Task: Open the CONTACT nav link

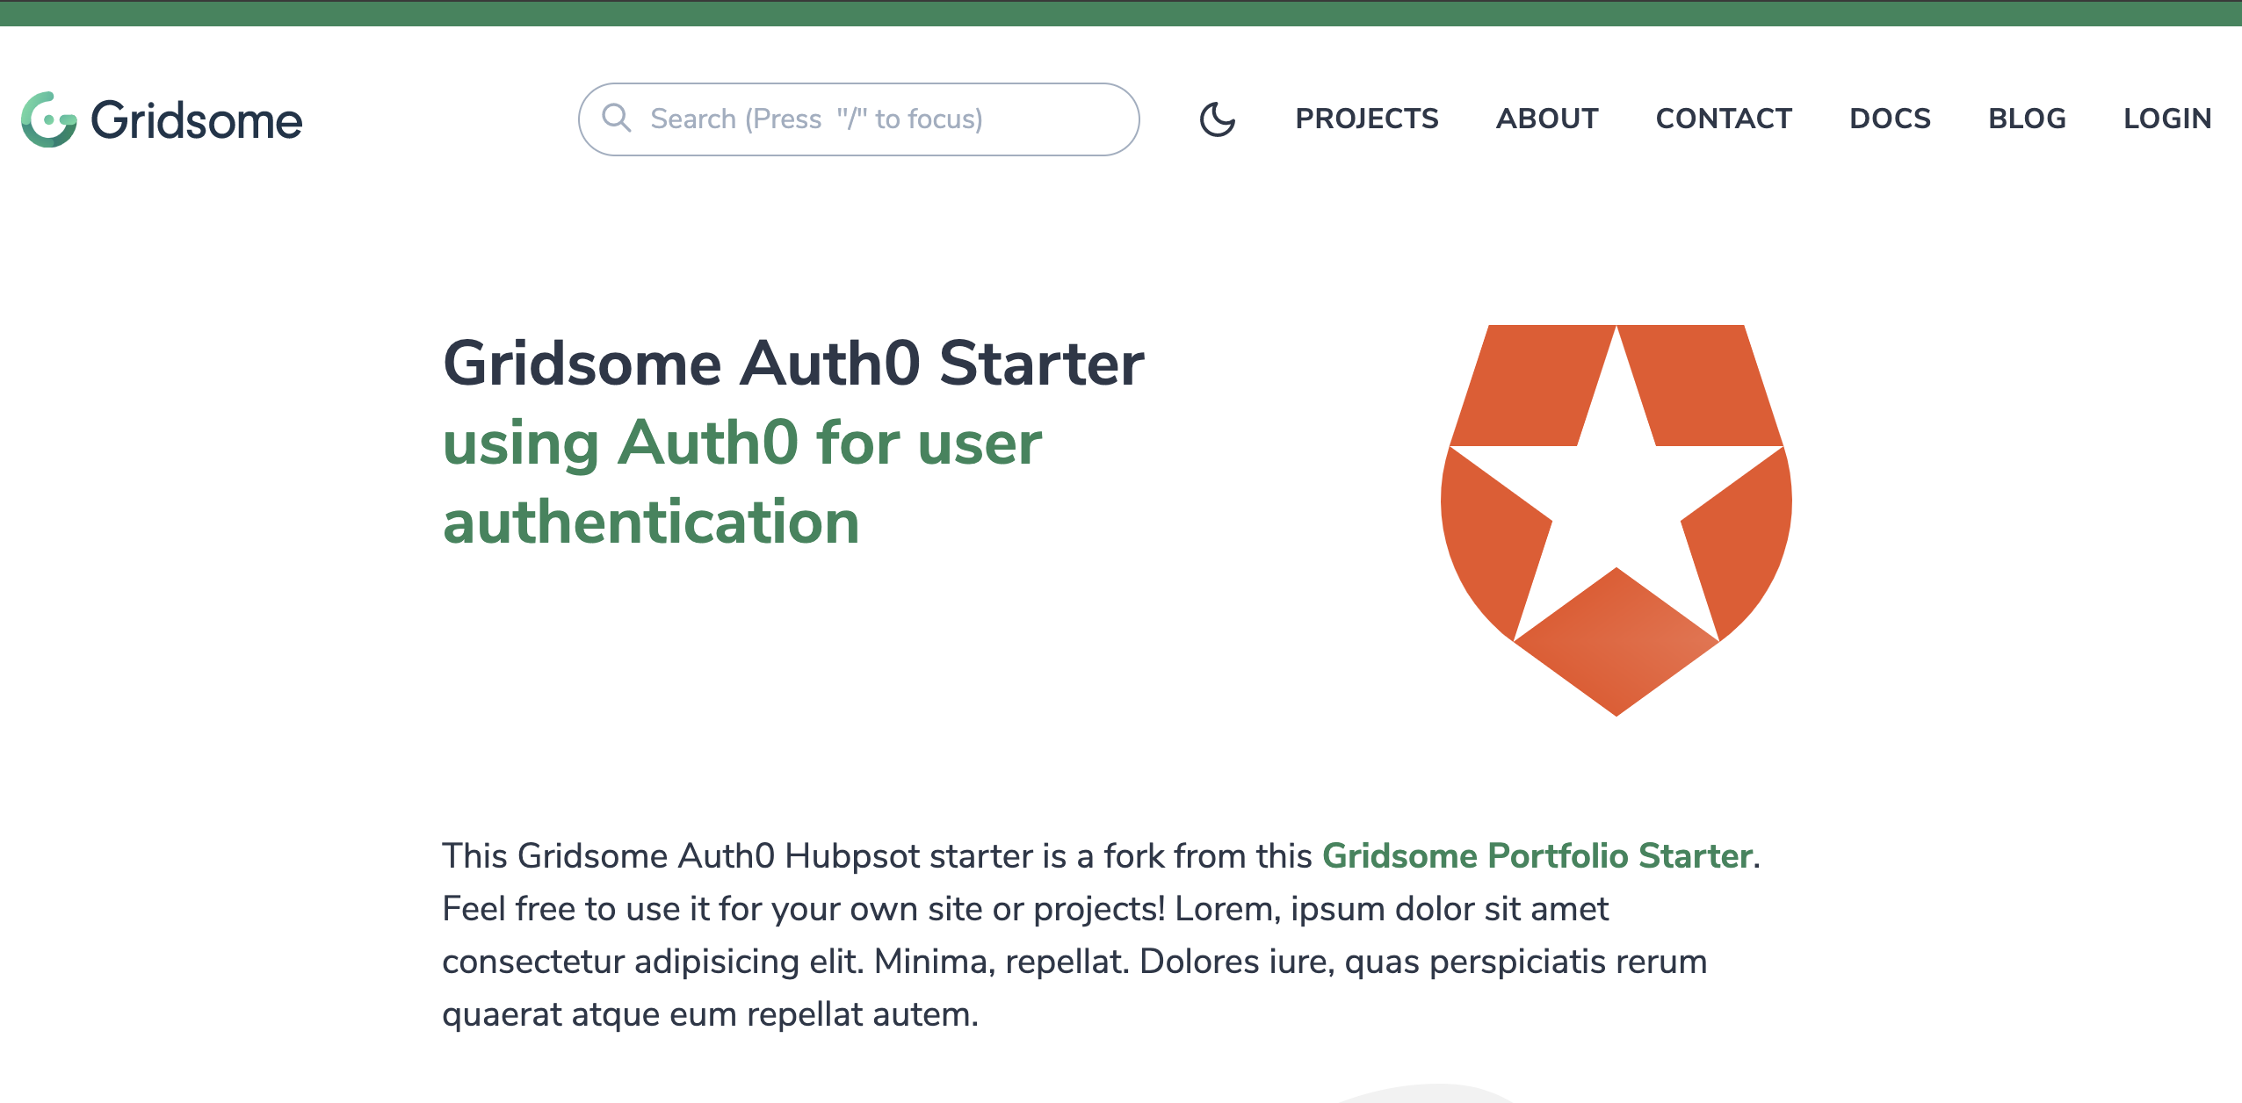Action: coord(1724,119)
